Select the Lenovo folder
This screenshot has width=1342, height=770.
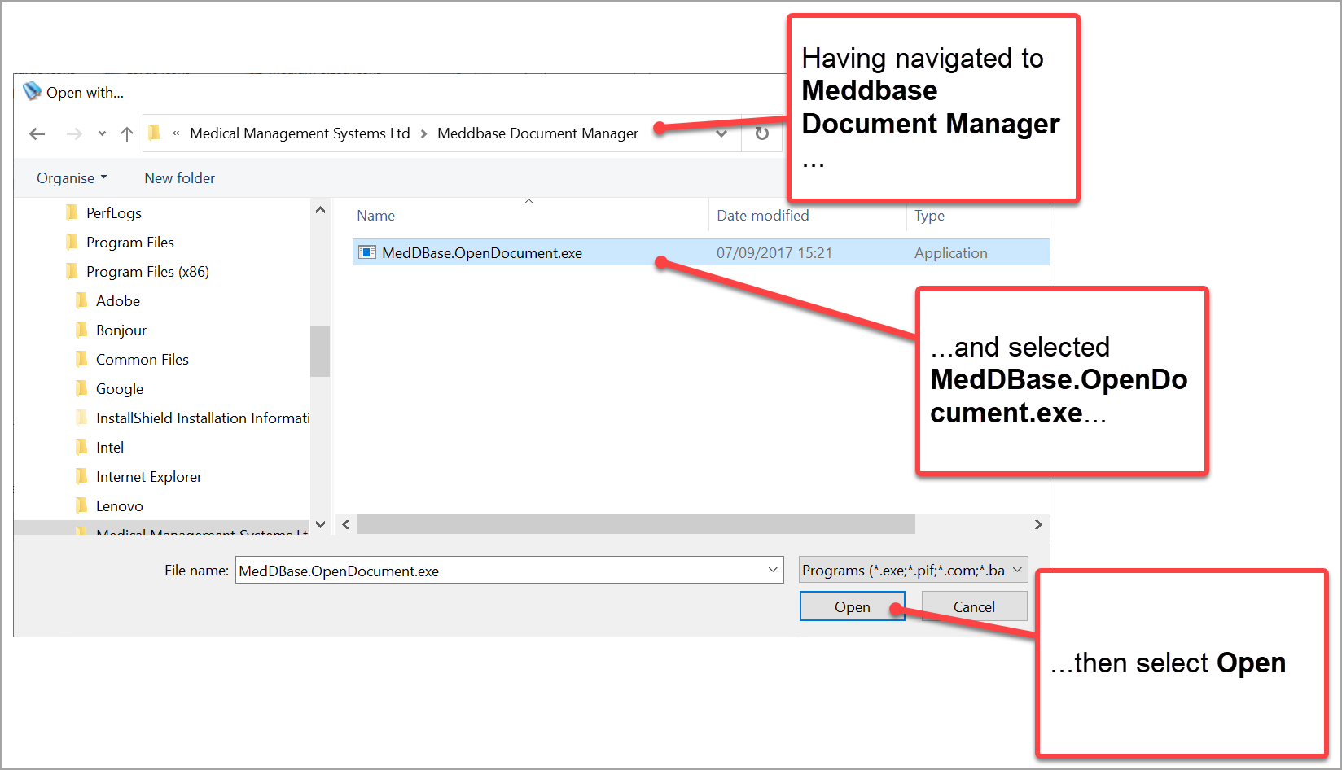coord(120,506)
